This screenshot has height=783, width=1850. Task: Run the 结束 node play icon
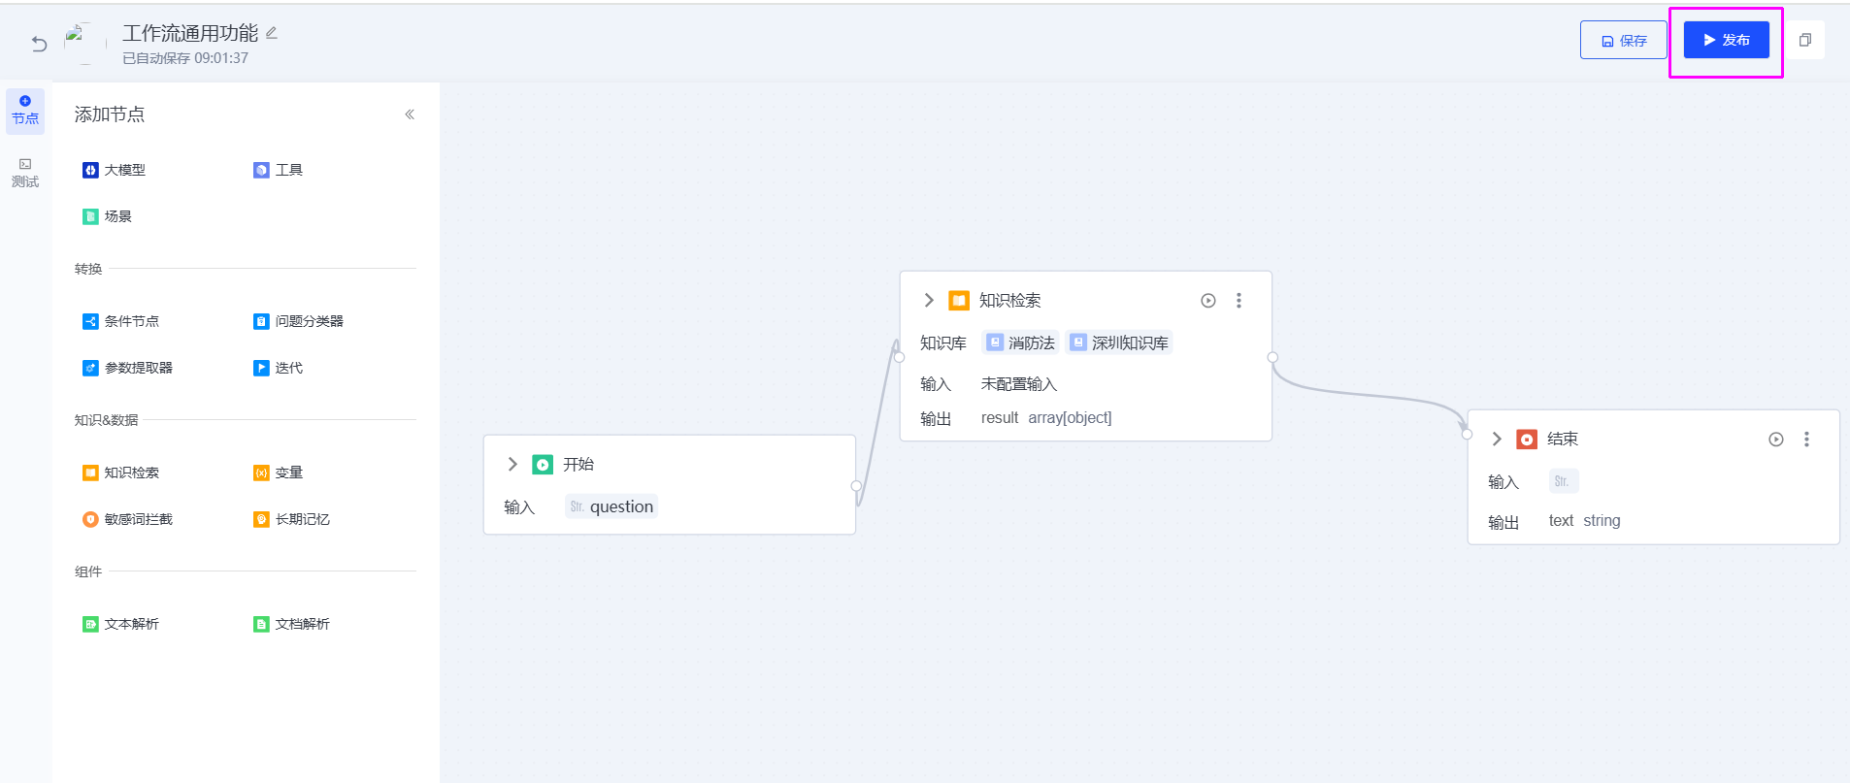click(x=1776, y=440)
